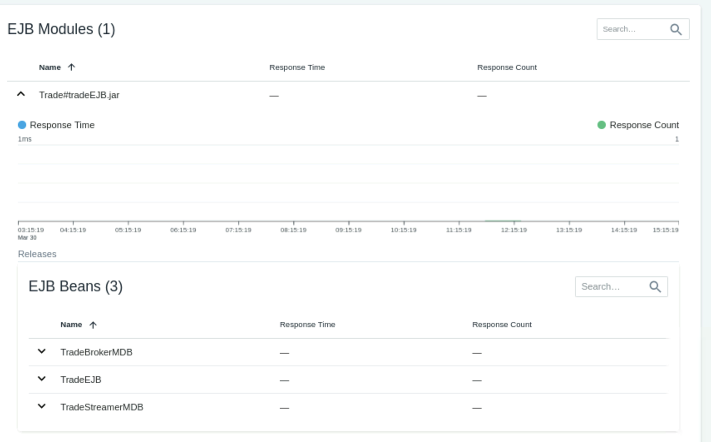Sort EJB Beans by Name column
This screenshot has width=711, height=442.
71,325
